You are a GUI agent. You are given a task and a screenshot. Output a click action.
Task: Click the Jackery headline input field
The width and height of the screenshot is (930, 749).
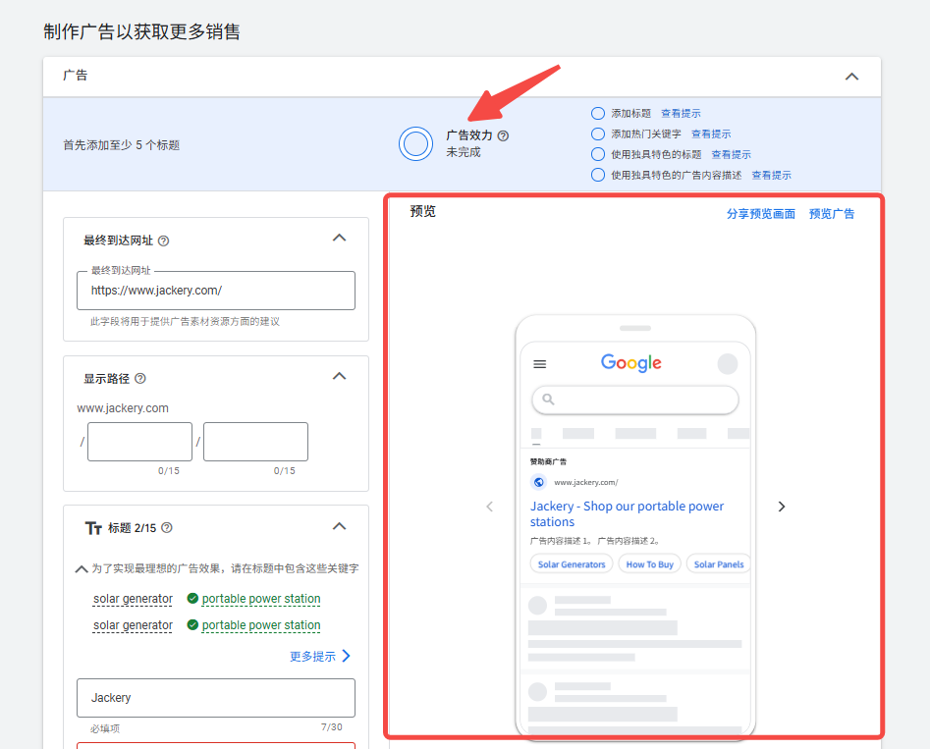pos(215,697)
